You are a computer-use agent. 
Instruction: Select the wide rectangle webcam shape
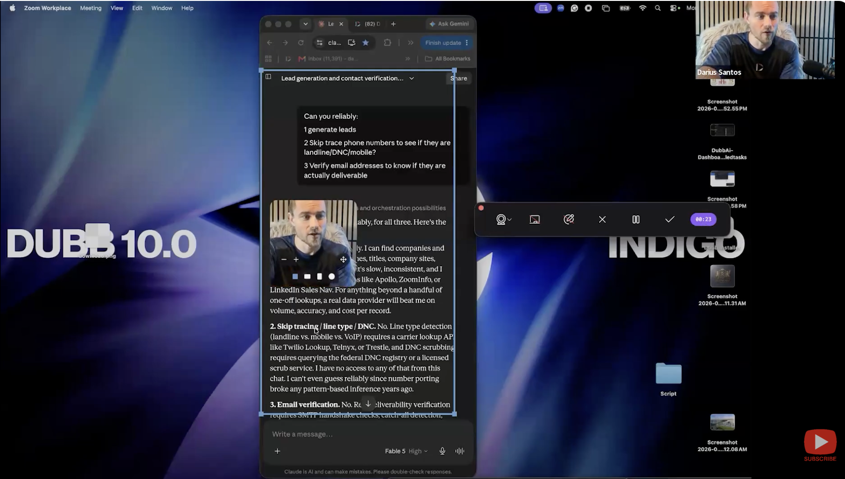(307, 276)
